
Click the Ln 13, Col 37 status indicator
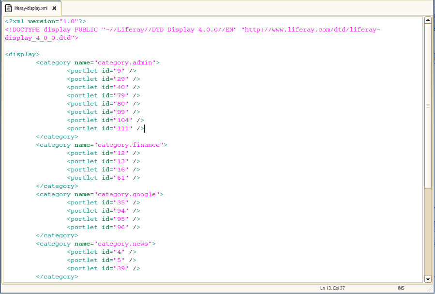(333, 288)
